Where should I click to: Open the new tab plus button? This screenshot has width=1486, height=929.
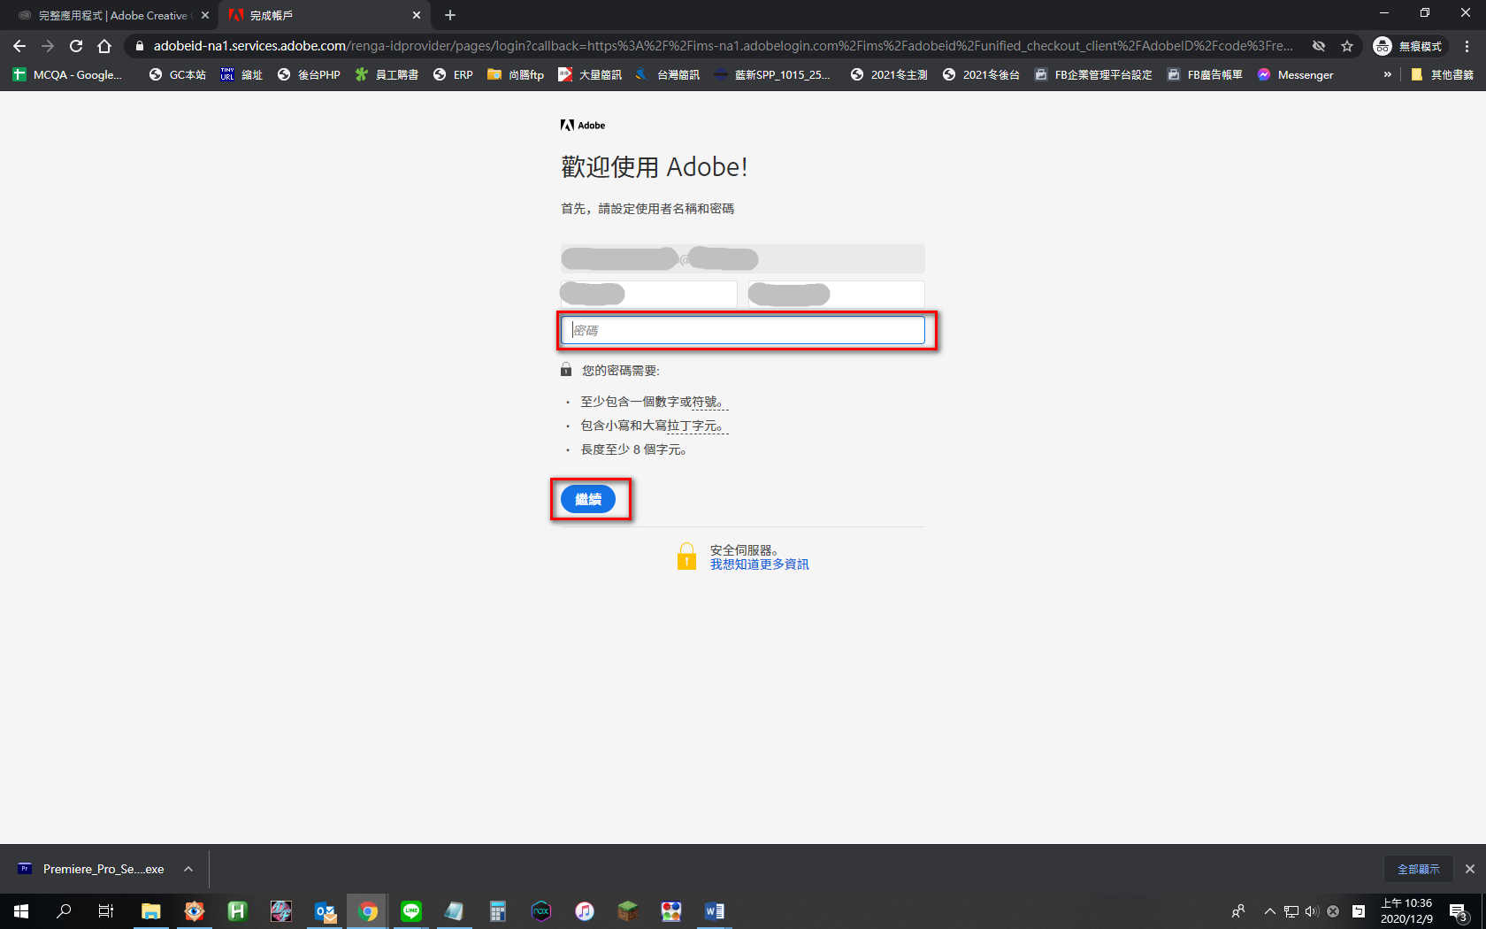point(450,15)
